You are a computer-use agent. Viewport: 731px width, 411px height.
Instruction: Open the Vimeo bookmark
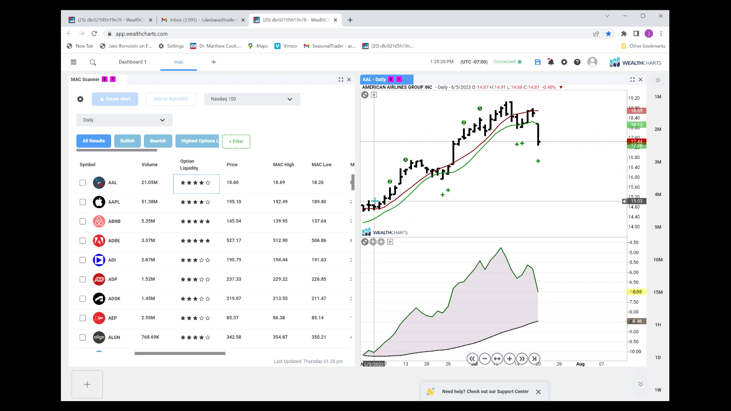[285, 46]
